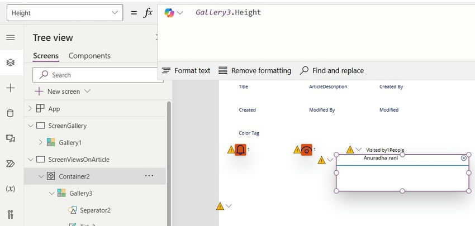
Task: Click the tree view vertical scrollbar
Action: [169, 164]
